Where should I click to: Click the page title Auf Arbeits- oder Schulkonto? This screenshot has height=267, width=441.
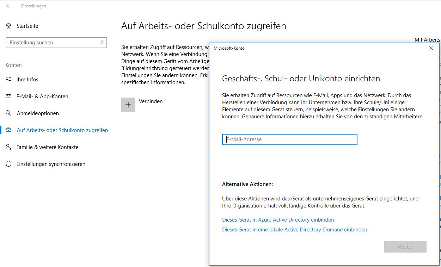[204, 26]
